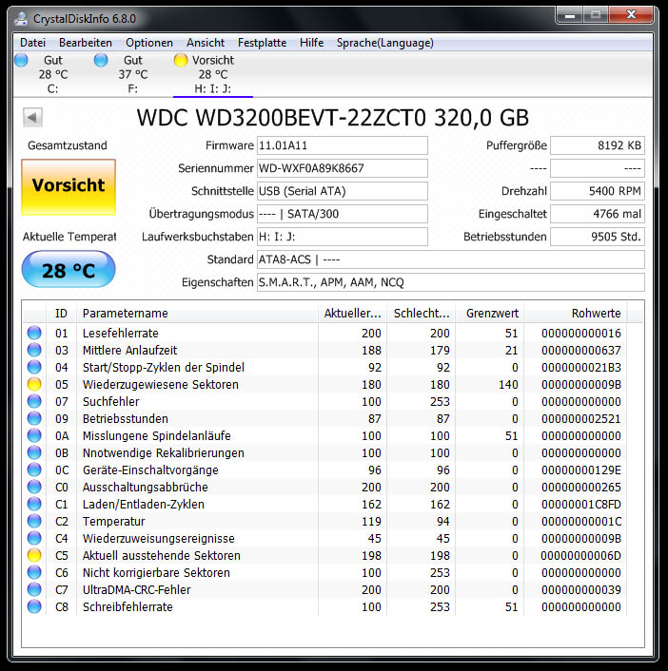The height and width of the screenshot is (671, 668).
Task: Click the blue status orb for drive F:
Action: 101,60
